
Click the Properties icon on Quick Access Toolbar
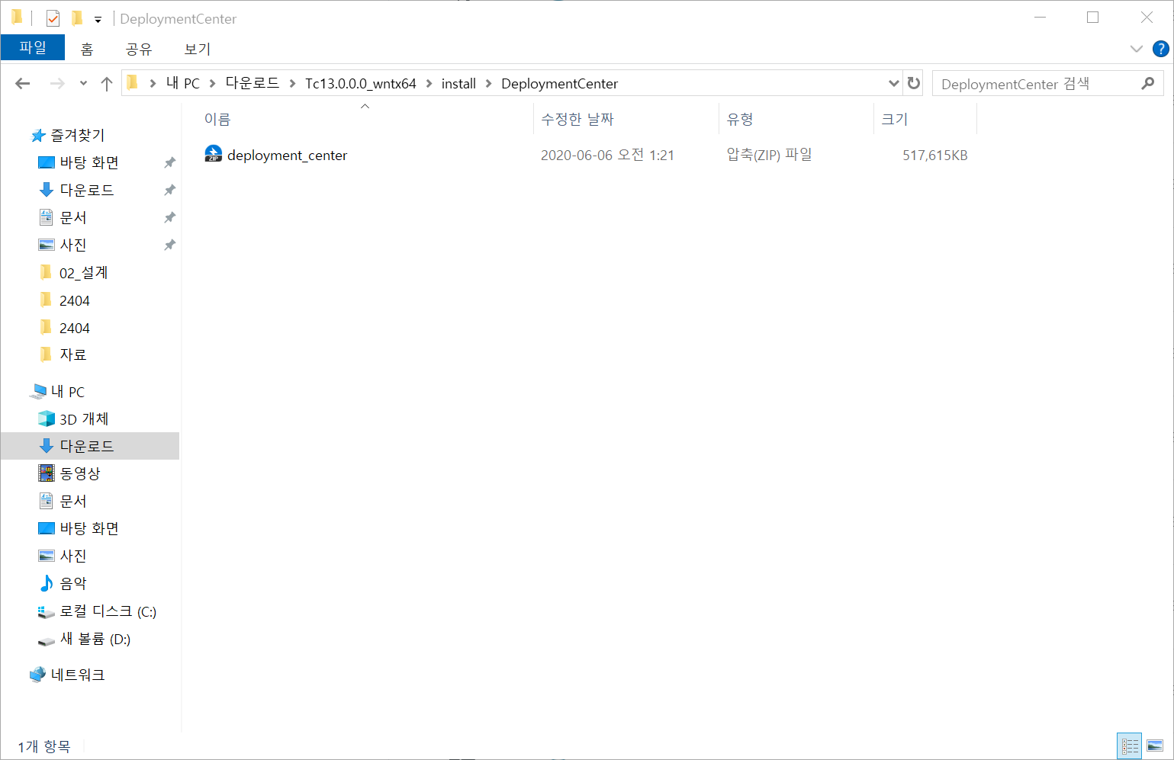(53, 18)
